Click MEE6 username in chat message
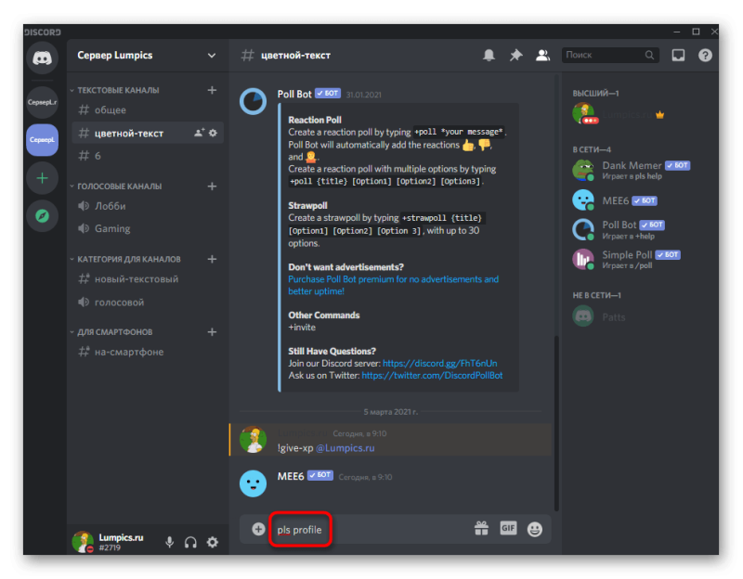743x579 pixels. (x=291, y=476)
